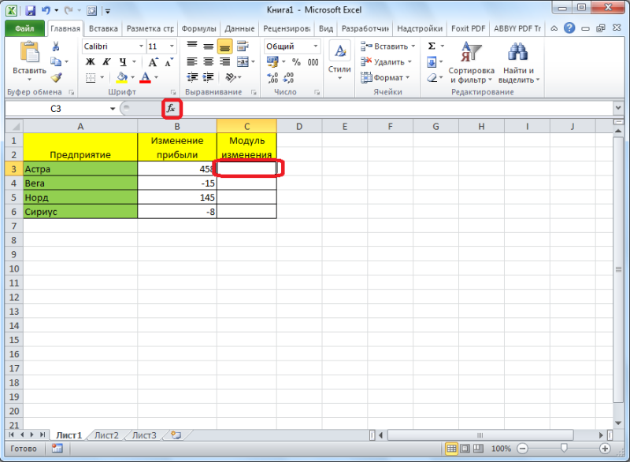Center text horizontally in cell

point(208,62)
